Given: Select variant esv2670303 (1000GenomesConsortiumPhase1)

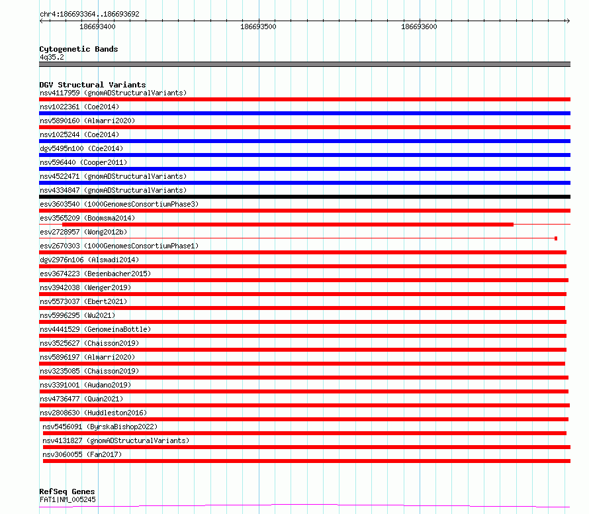Looking at the screenshot, I should 119,246.
